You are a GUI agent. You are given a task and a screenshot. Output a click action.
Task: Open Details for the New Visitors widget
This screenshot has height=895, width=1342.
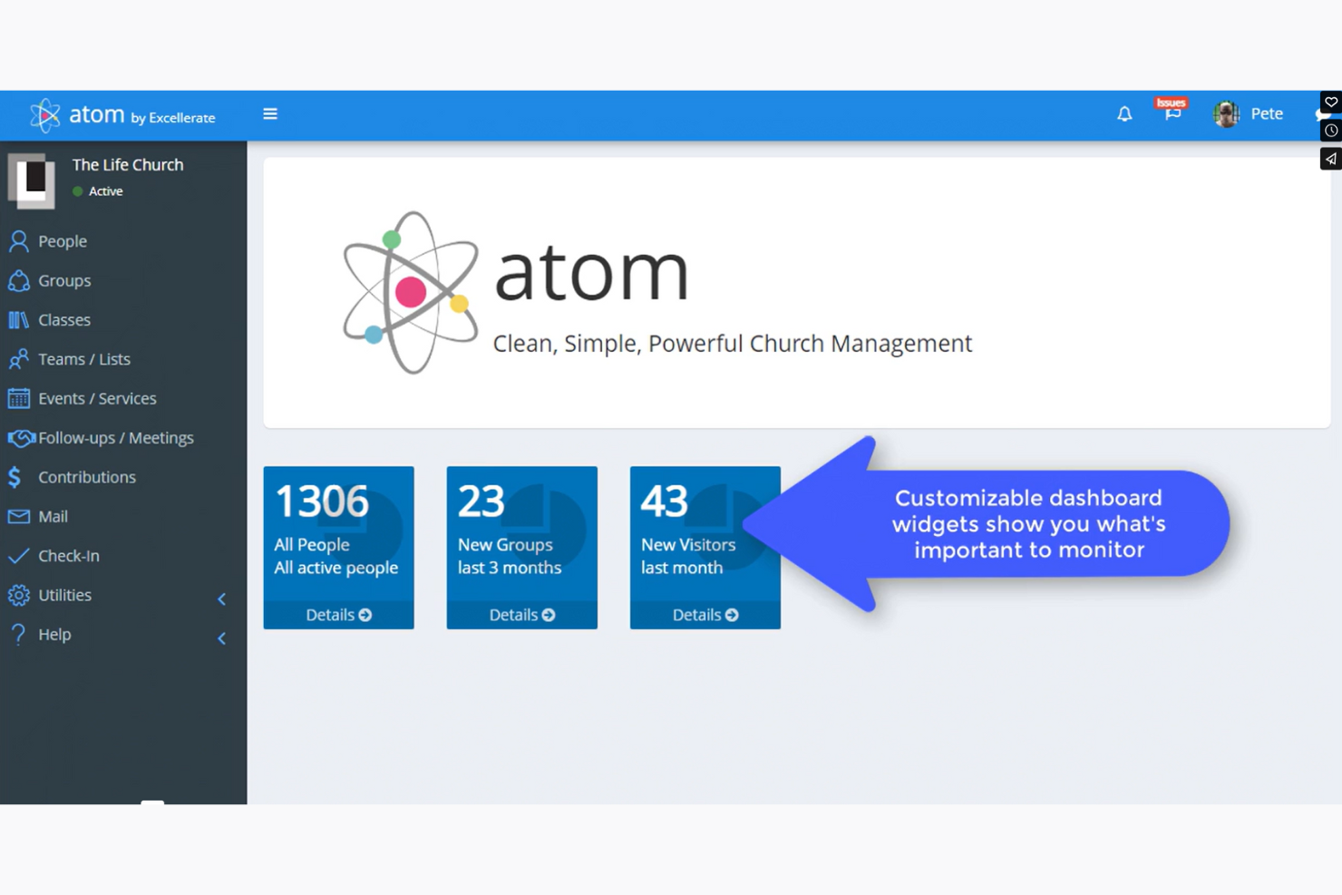click(705, 615)
